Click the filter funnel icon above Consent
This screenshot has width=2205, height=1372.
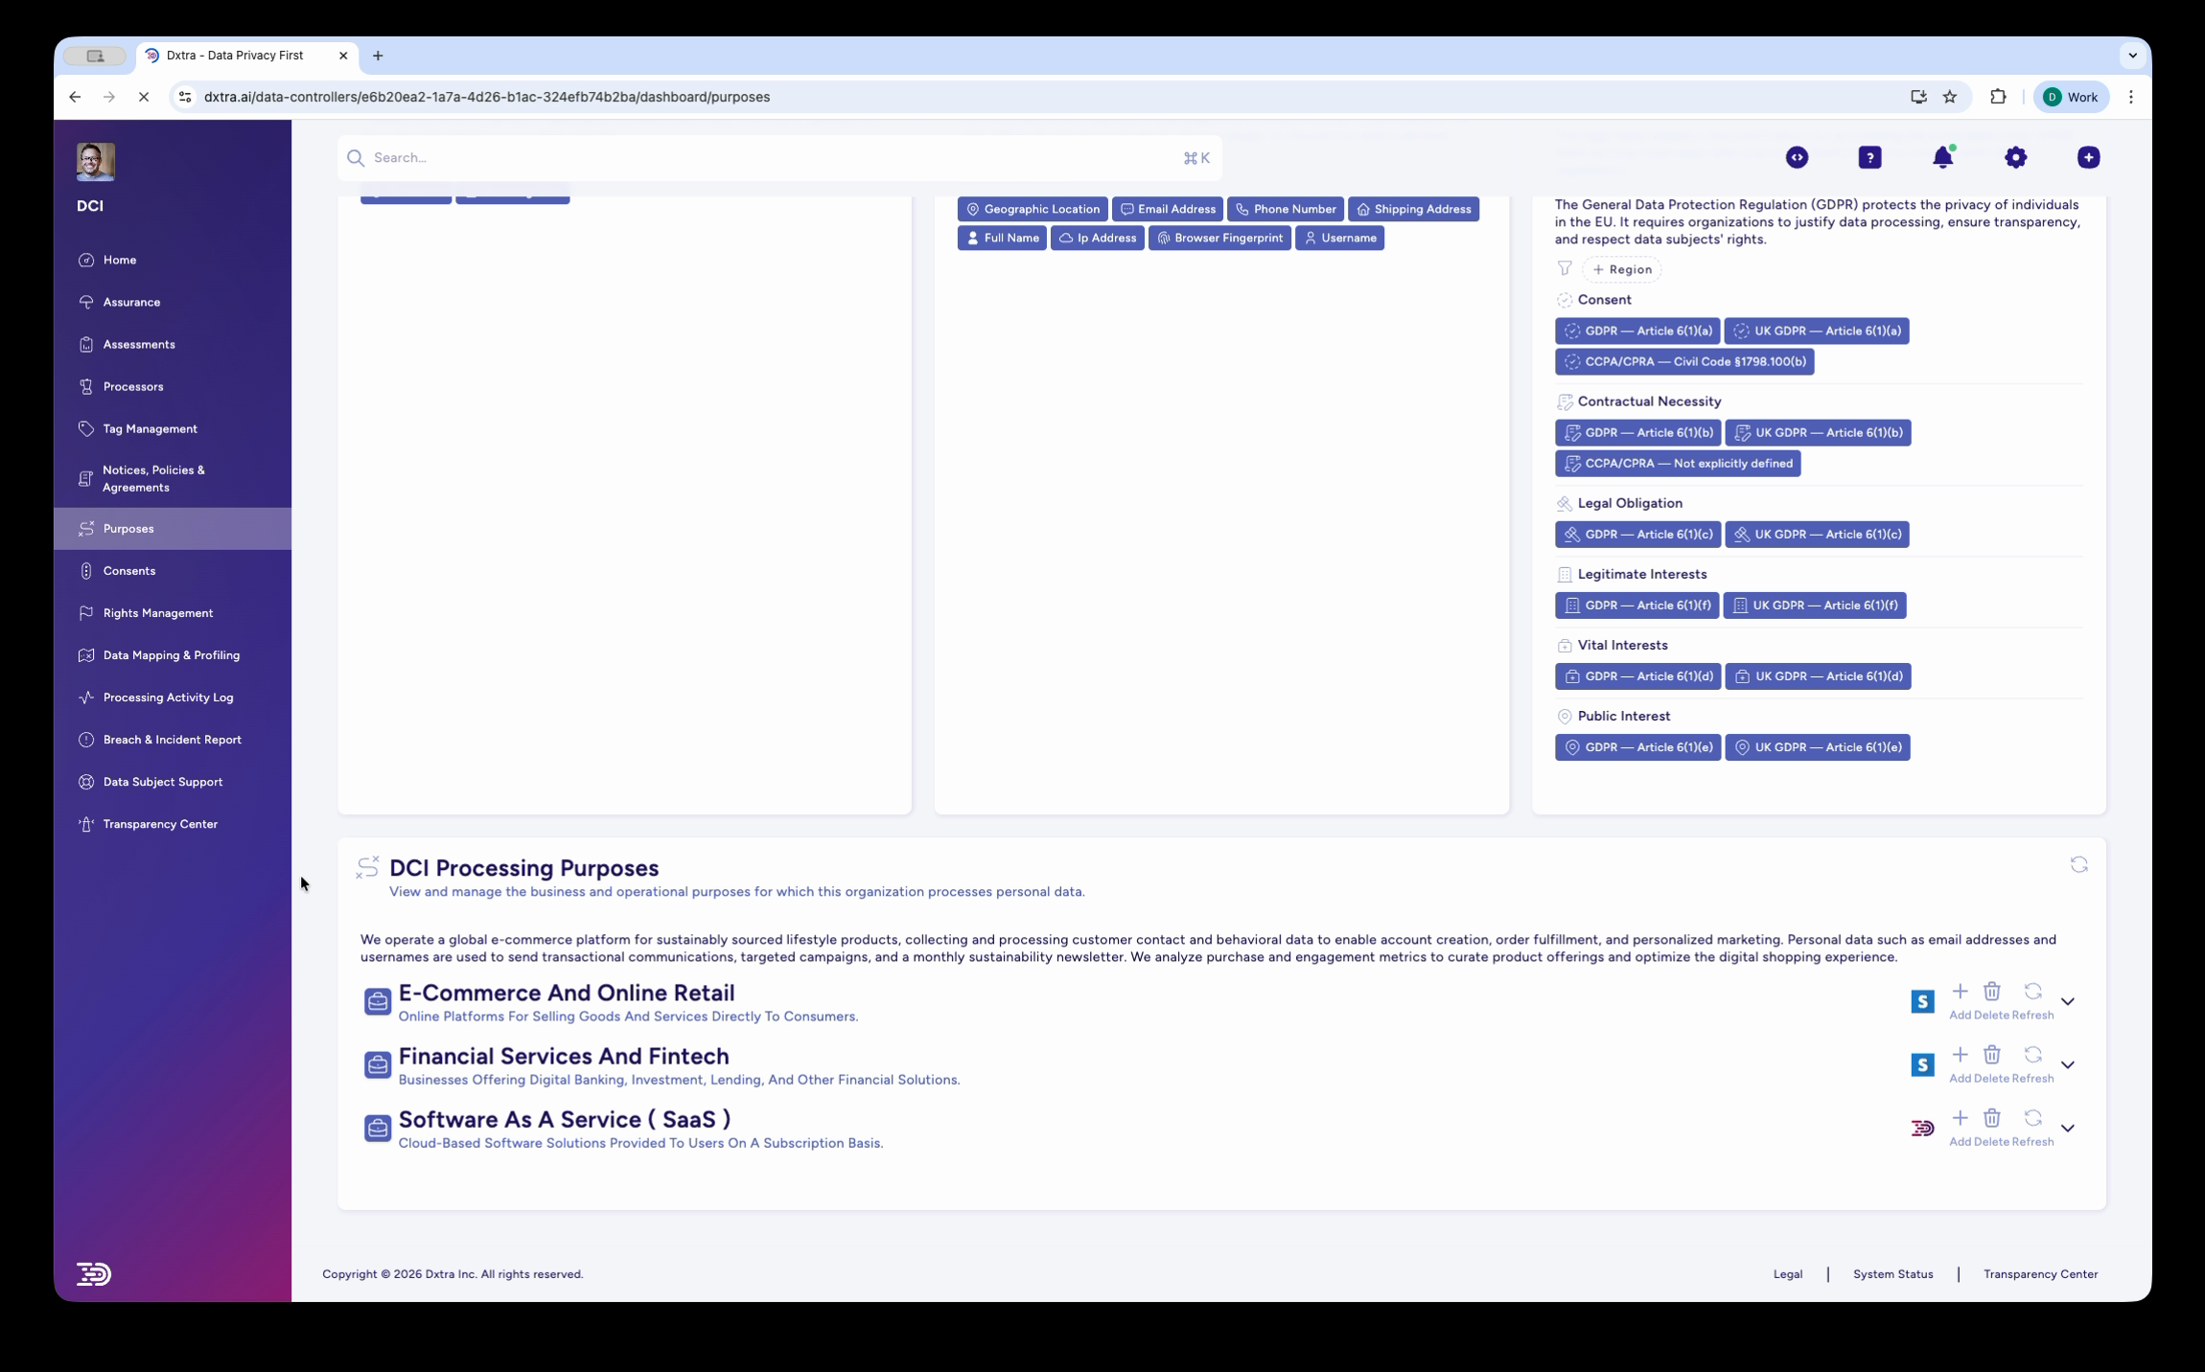click(x=1564, y=269)
